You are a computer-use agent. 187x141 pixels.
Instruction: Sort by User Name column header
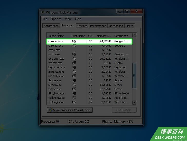point(78,36)
